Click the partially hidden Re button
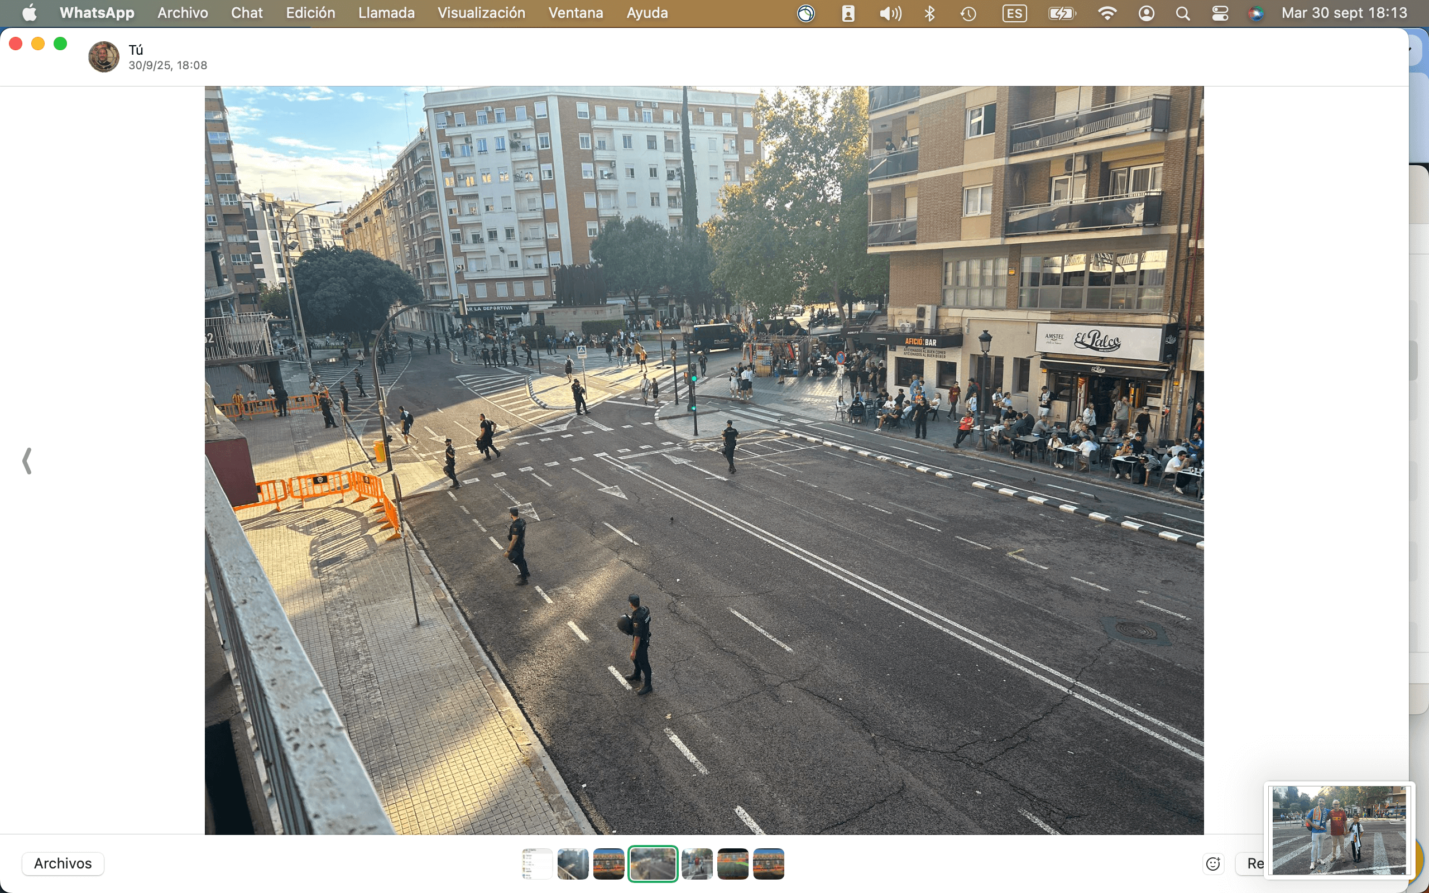1429x893 pixels. 1252,863
